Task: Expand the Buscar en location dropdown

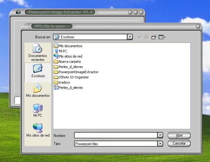Action: (x=130, y=37)
